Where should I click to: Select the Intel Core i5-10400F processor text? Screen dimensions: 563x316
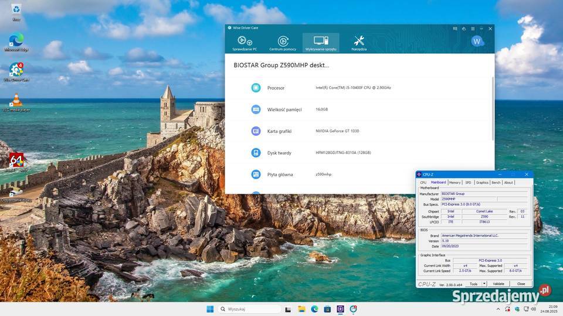(x=353, y=87)
